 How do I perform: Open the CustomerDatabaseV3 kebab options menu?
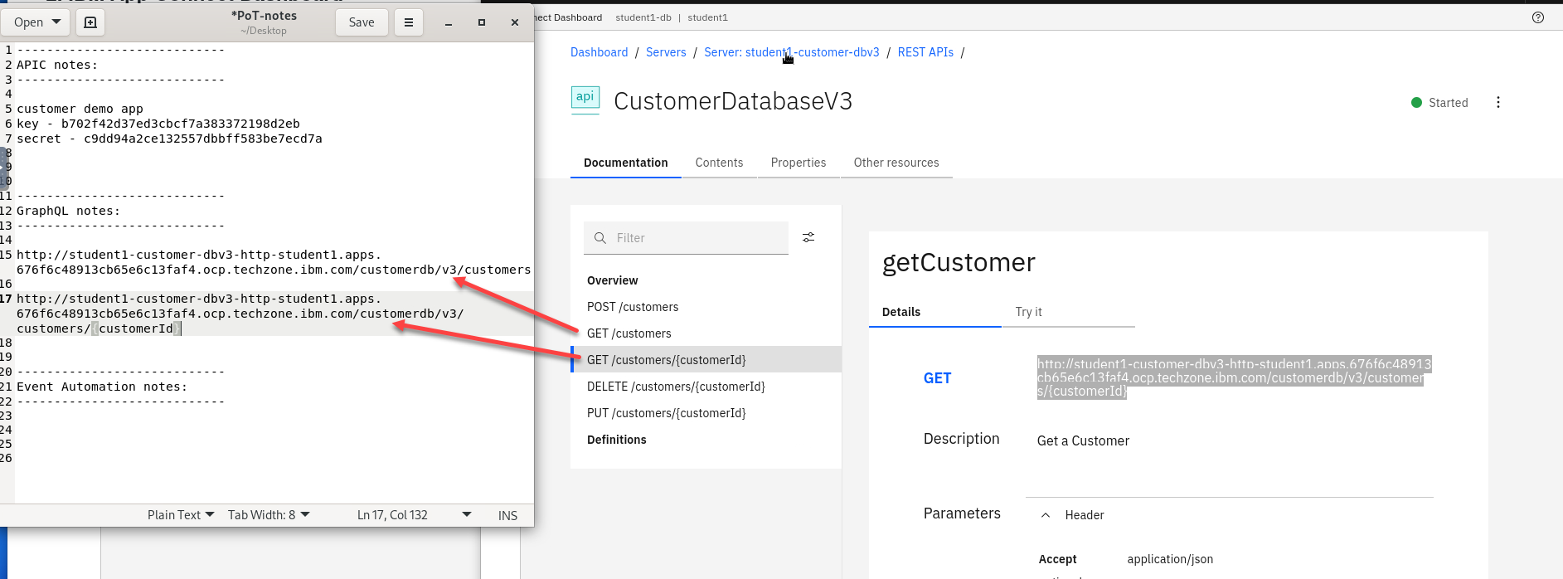click(1497, 102)
